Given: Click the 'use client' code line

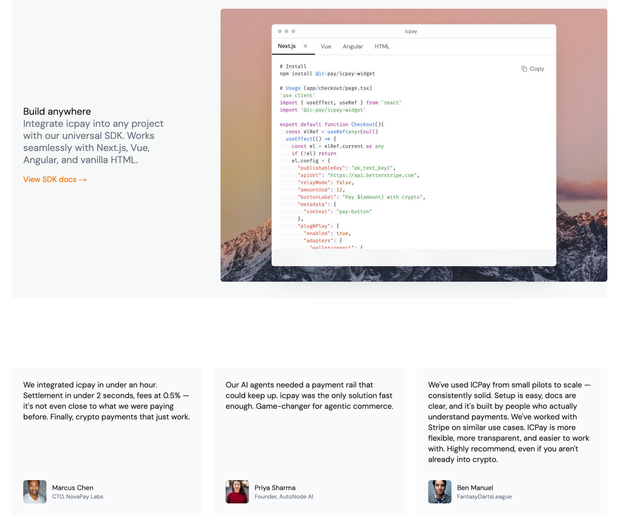Looking at the screenshot, I should click(x=297, y=95).
